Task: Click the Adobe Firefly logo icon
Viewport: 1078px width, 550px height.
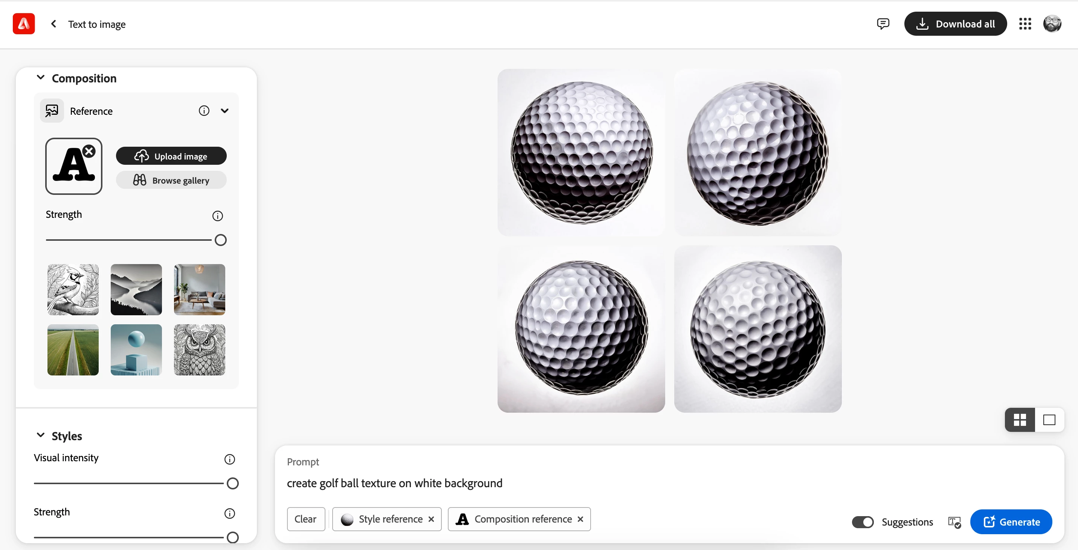Action: tap(23, 24)
